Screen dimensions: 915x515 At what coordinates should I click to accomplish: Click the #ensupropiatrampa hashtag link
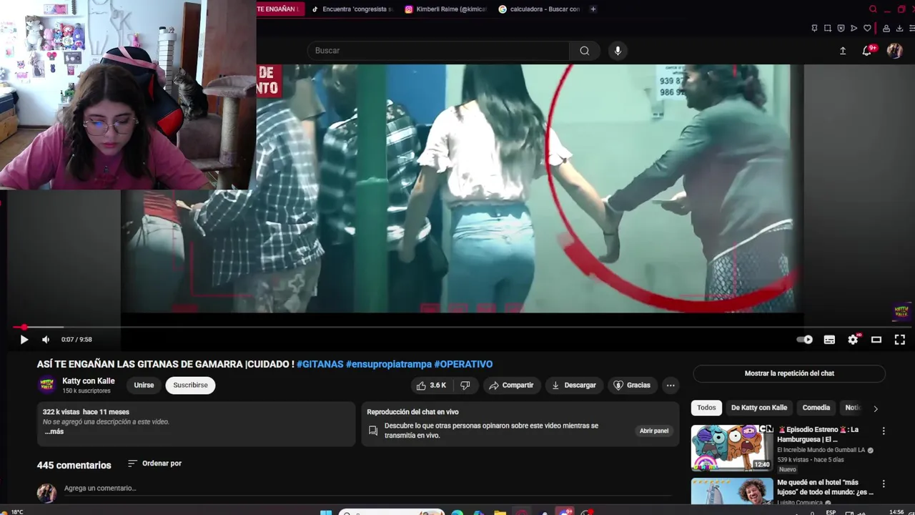(x=389, y=364)
